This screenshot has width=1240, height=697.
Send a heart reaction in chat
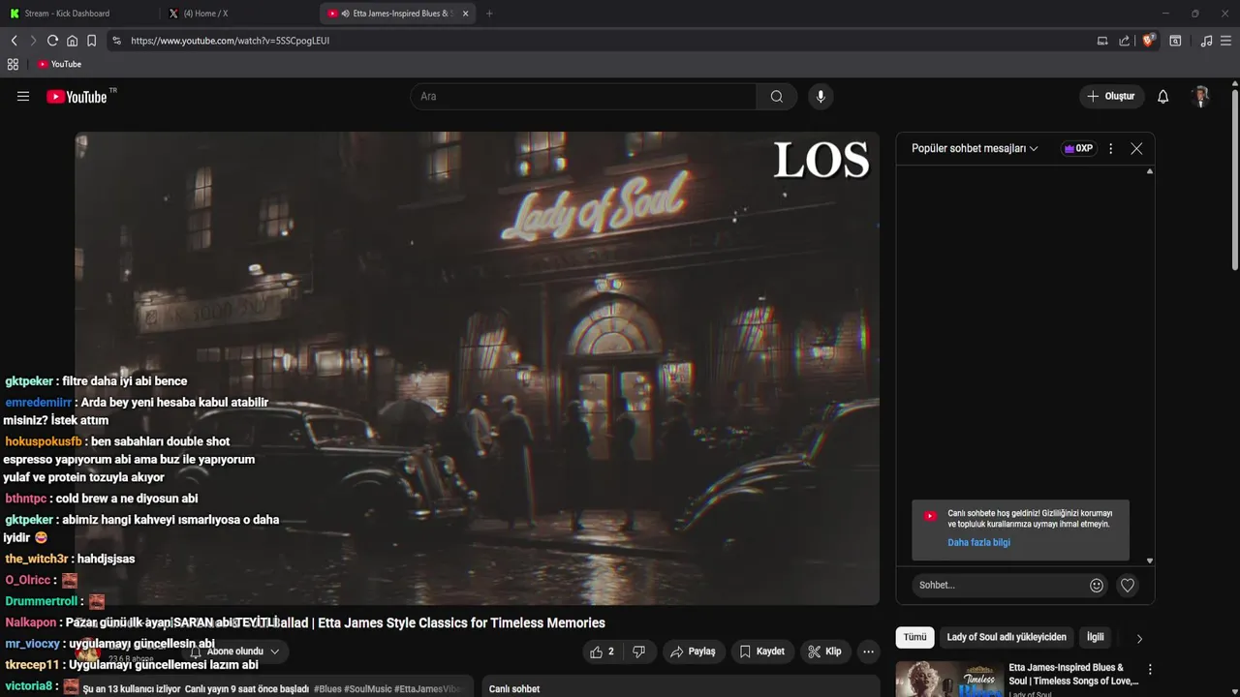1128,585
